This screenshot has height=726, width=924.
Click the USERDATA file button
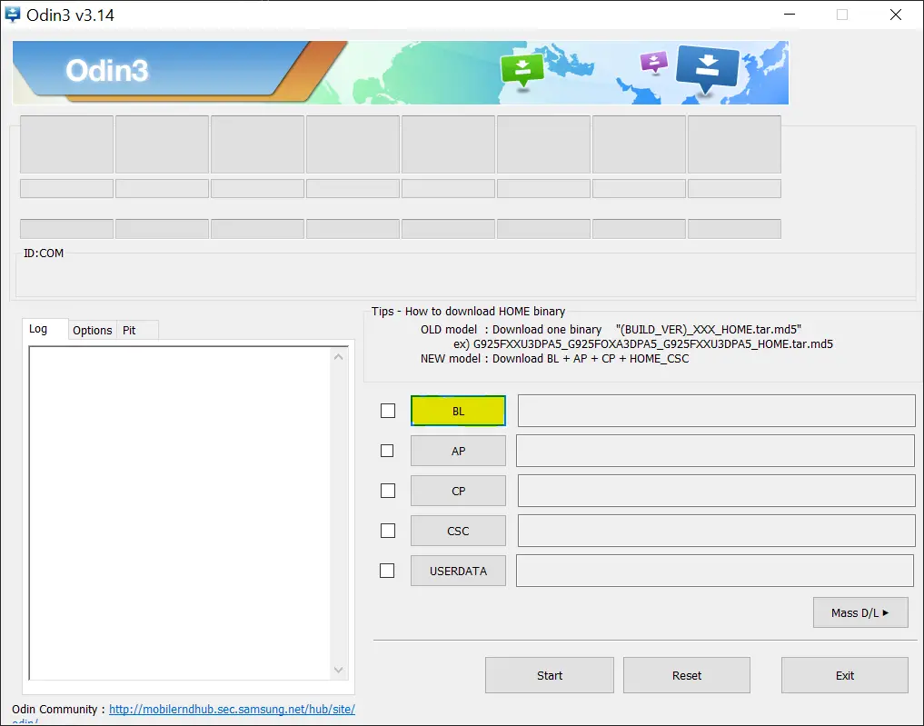click(458, 571)
